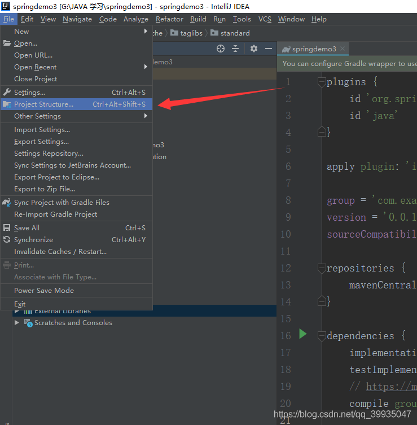
Task: Click fold end marker at line 4
Action: tap(322, 132)
